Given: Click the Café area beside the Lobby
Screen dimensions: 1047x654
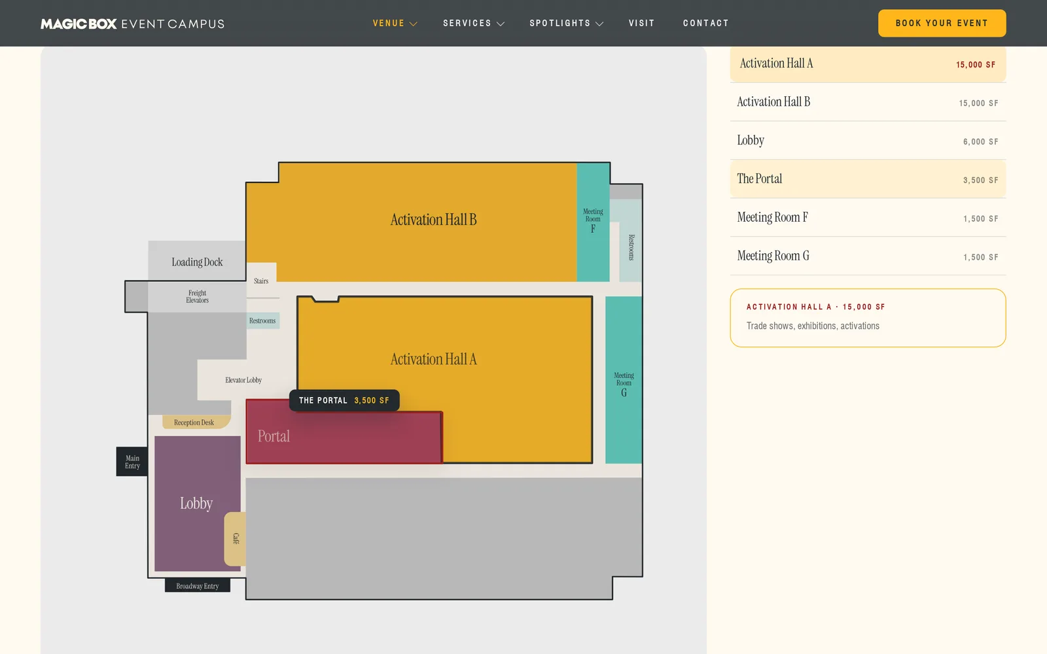Looking at the screenshot, I should [236, 539].
